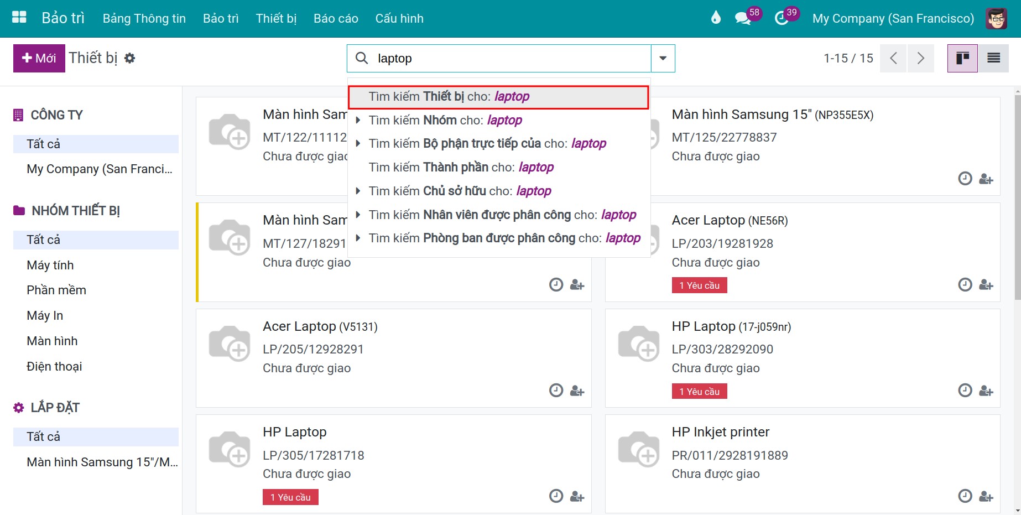
Task: Open the Báo cáo menu
Action: (x=336, y=18)
